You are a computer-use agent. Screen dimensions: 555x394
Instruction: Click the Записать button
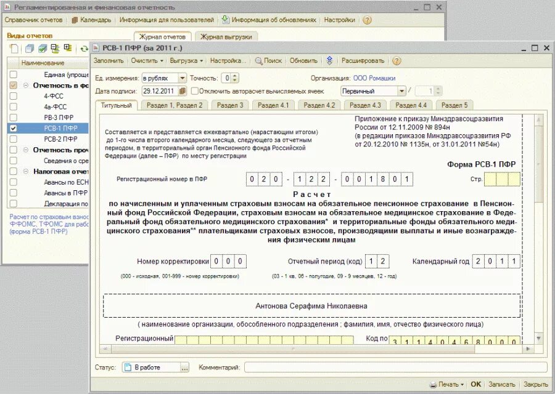(x=502, y=385)
